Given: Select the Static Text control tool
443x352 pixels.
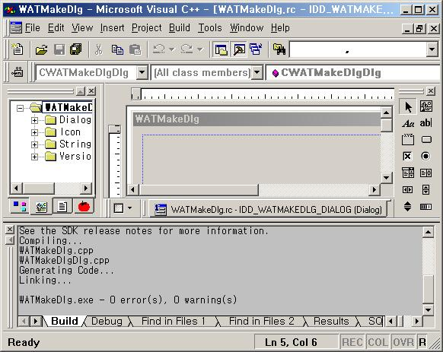Looking at the screenshot, I should 408,123.
